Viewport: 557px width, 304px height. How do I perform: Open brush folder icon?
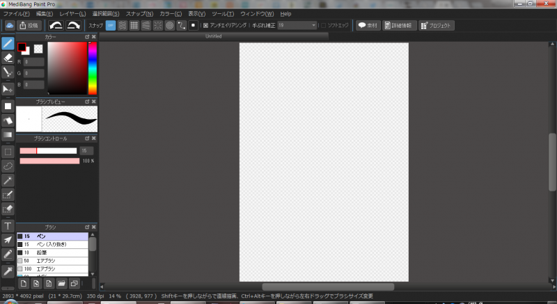61,283
